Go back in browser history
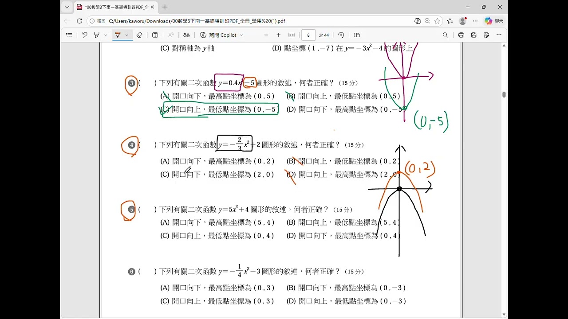 (67, 21)
